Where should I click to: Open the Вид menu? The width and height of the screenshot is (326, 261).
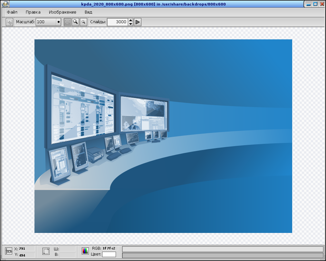tap(88, 12)
